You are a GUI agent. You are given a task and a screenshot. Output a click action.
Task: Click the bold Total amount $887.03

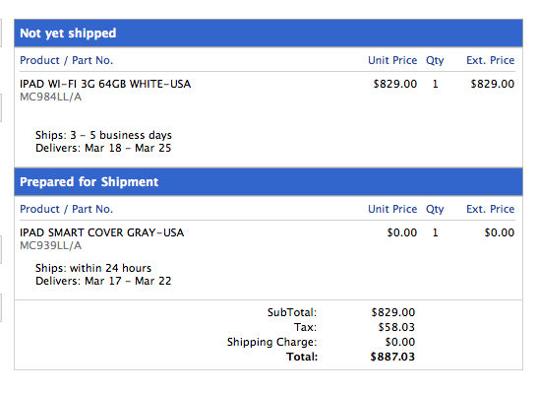click(392, 357)
